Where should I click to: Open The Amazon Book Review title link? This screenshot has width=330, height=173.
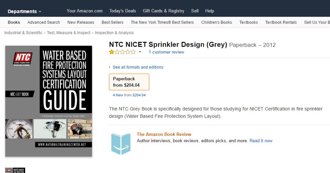pos(164,134)
